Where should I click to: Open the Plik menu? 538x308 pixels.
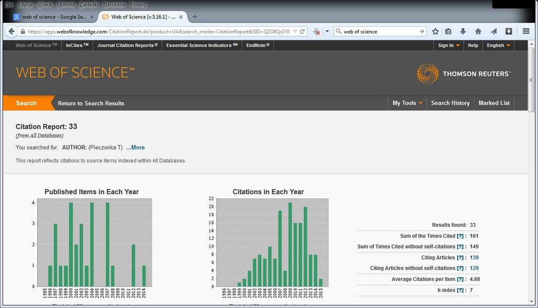[x=9, y=4]
